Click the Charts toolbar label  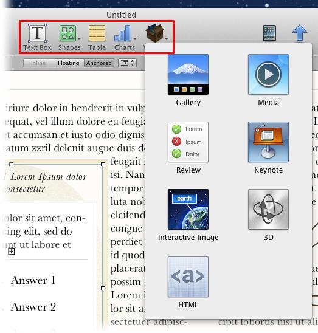click(125, 47)
